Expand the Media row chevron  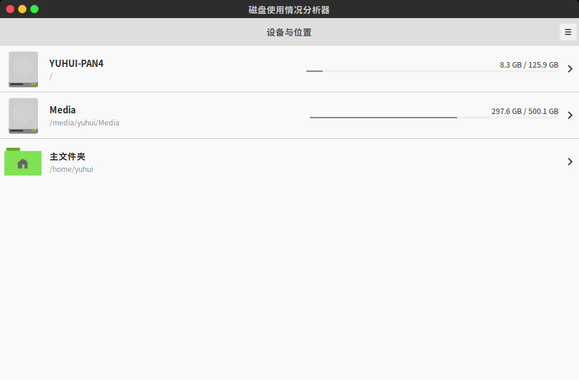coord(570,115)
